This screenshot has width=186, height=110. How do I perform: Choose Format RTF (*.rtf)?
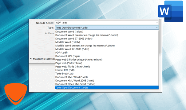[107, 70]
